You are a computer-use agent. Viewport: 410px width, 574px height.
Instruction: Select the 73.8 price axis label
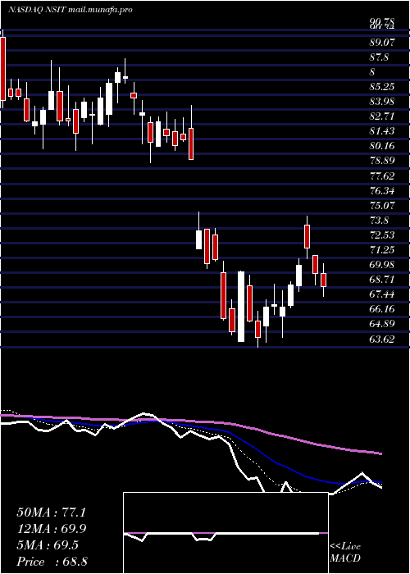point(379,221)
